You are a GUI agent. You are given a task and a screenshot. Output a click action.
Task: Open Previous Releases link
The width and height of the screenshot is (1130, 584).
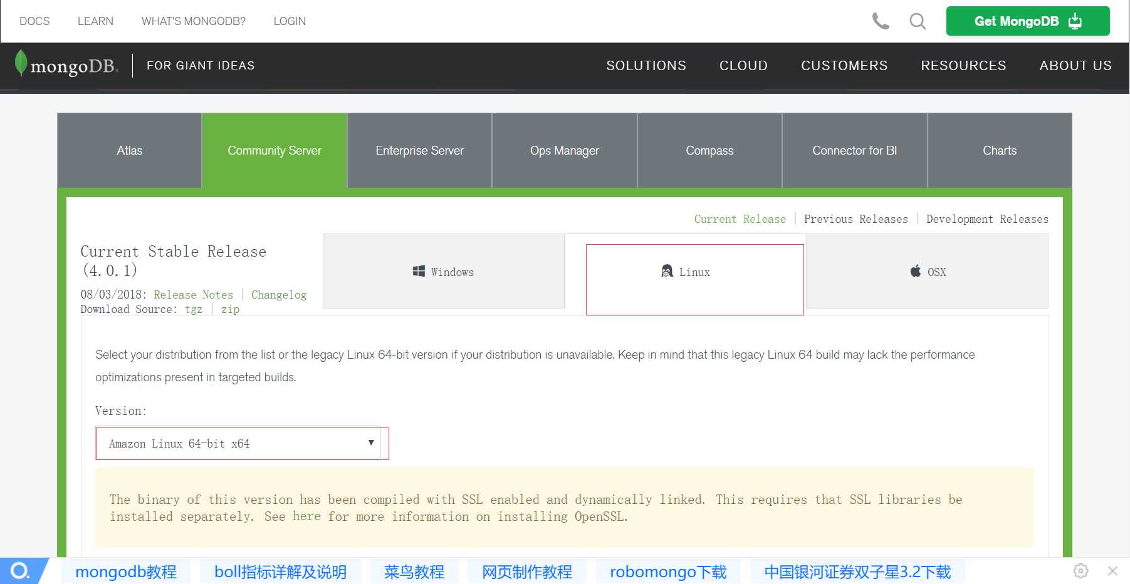coord(855,219)
